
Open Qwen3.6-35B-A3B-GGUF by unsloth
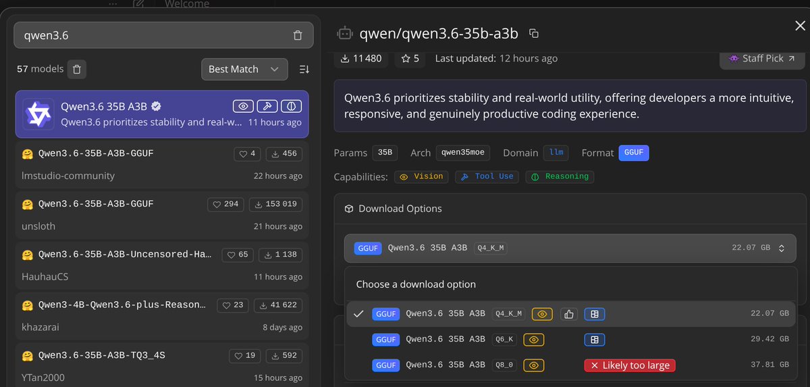(x=162, y=215)
